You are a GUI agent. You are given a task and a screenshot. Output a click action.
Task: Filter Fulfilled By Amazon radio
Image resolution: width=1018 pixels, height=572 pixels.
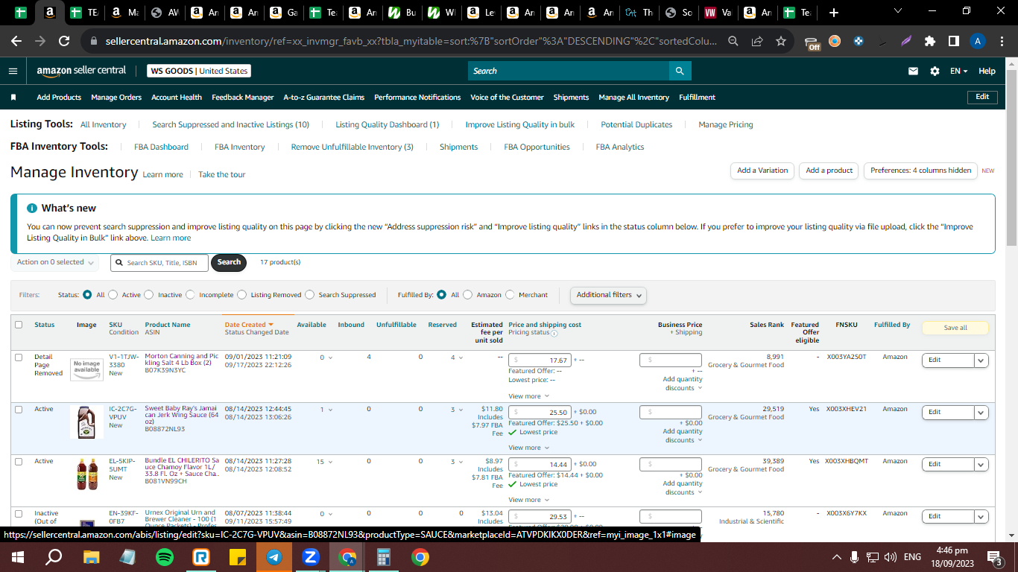click(x=468, y=295)
